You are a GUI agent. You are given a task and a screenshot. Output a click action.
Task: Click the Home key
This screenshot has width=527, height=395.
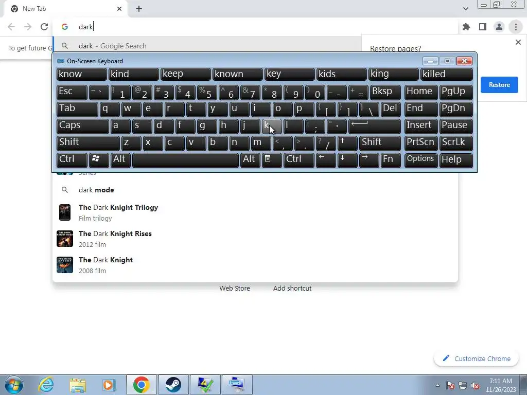coord(421,92)
